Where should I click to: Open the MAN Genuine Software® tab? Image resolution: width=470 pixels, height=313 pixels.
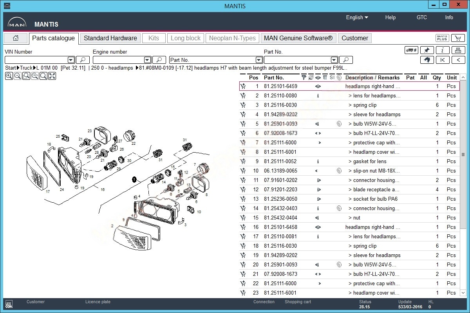point(298,38)
